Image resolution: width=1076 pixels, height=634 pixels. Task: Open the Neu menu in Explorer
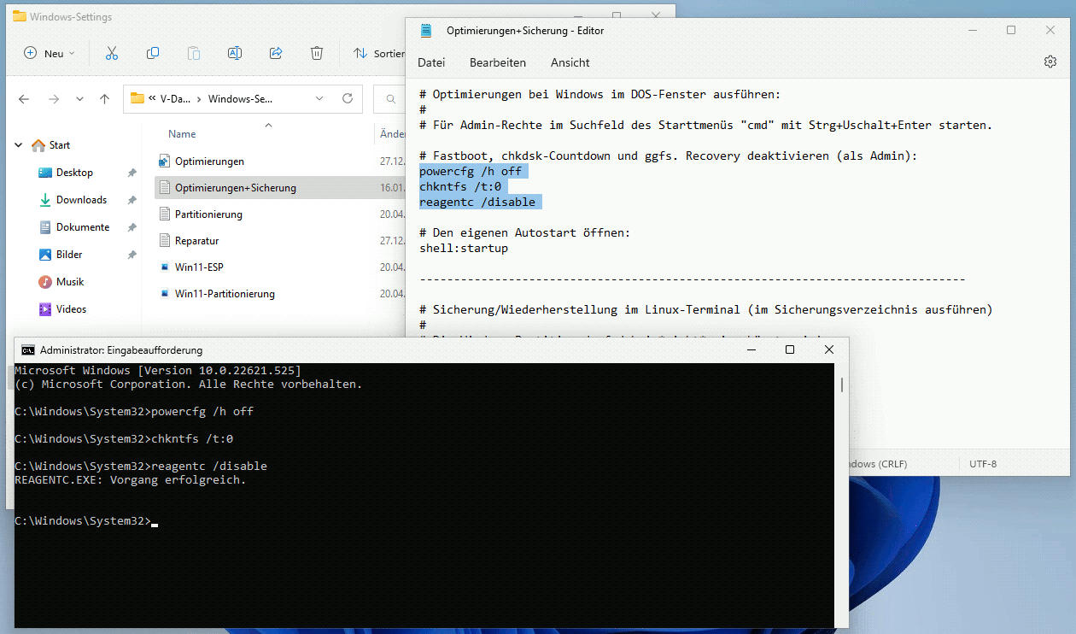[x=50, y=53]
